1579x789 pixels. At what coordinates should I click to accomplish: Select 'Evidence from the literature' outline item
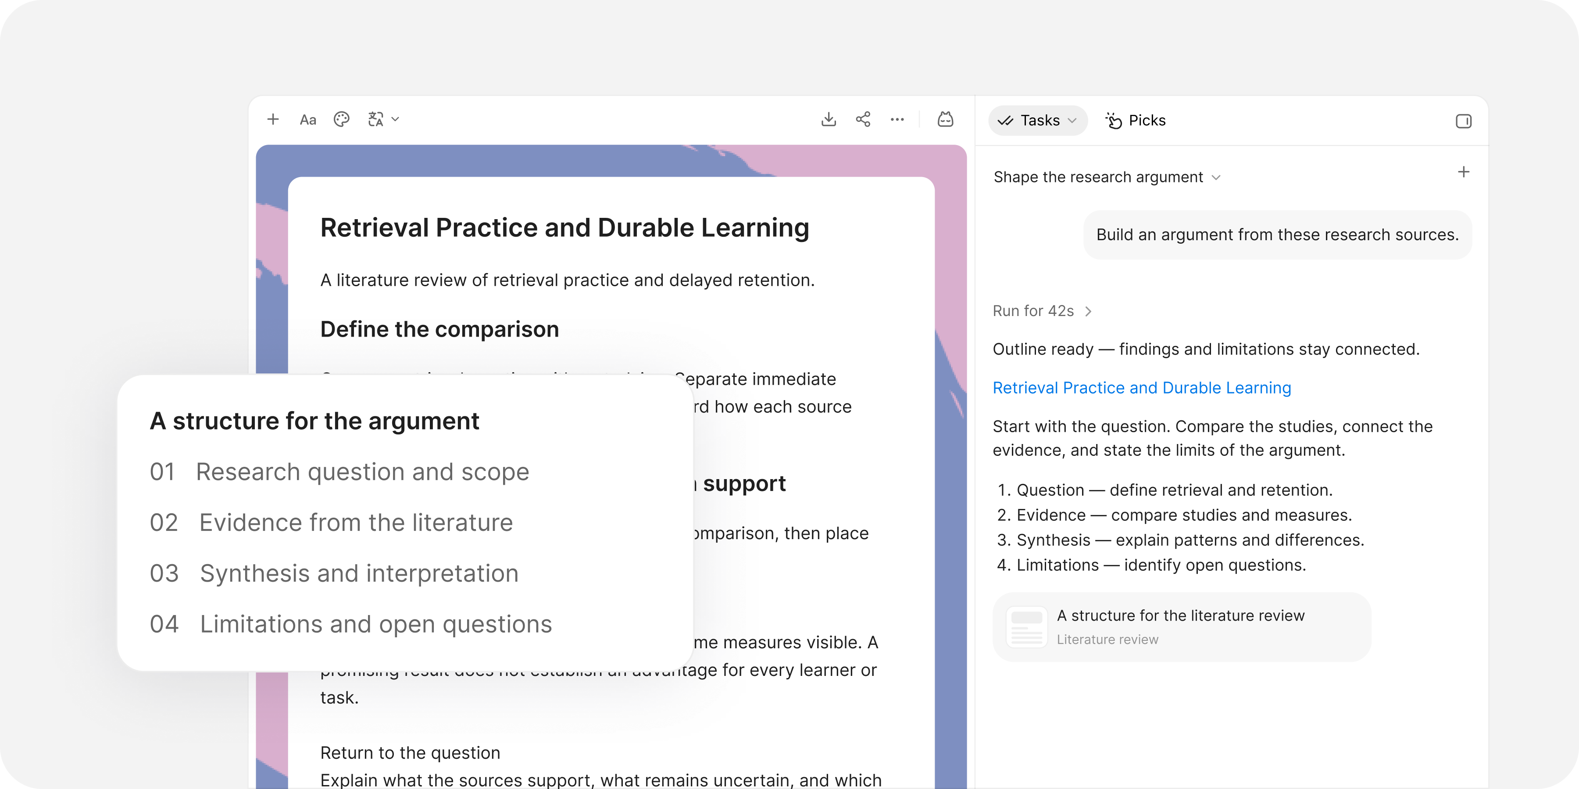331,522
